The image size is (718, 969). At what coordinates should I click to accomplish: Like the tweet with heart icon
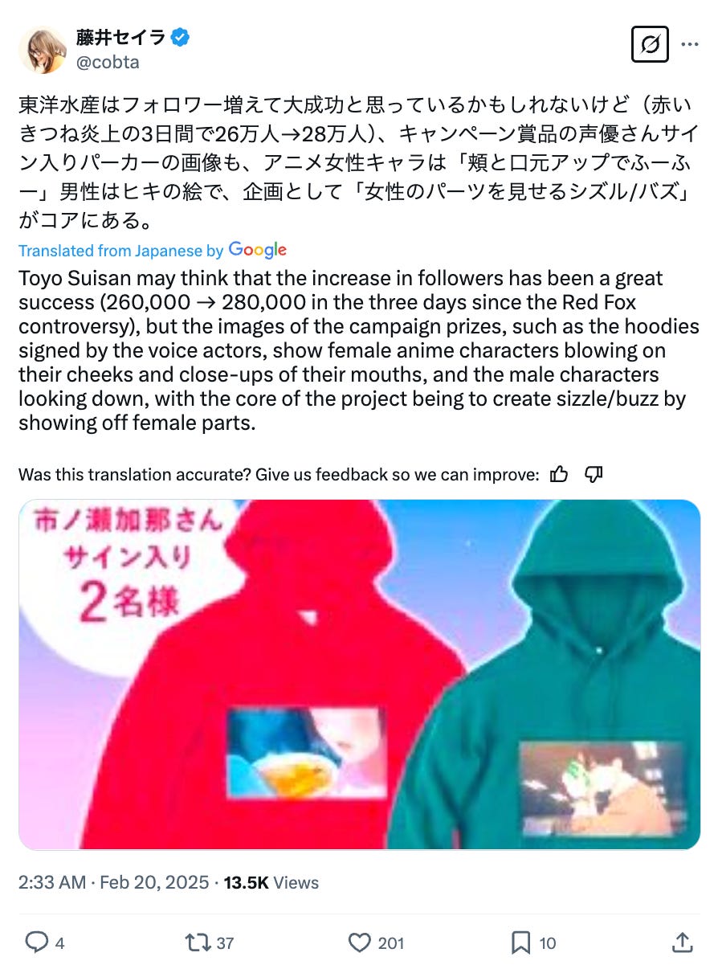coord(360,942)
